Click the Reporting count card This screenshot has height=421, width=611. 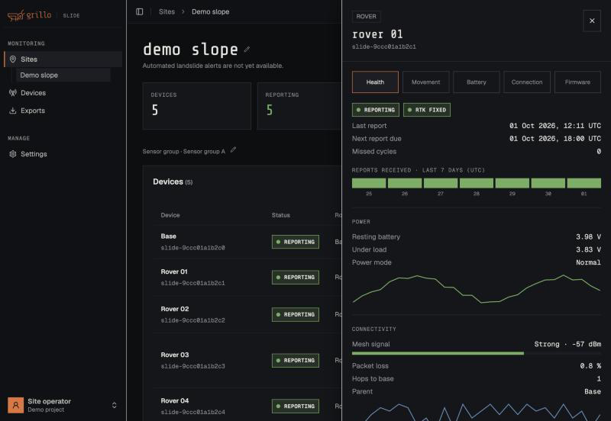coord(299,106)
